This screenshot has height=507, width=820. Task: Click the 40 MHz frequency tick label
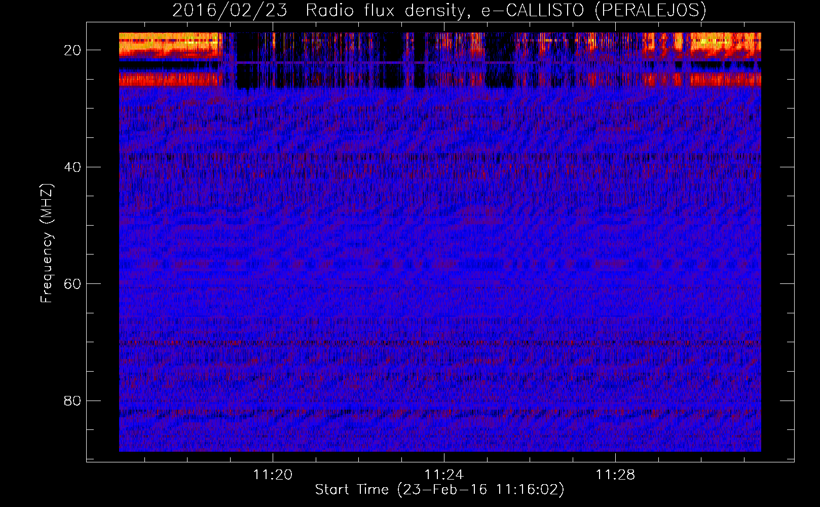tap(73, 167)
